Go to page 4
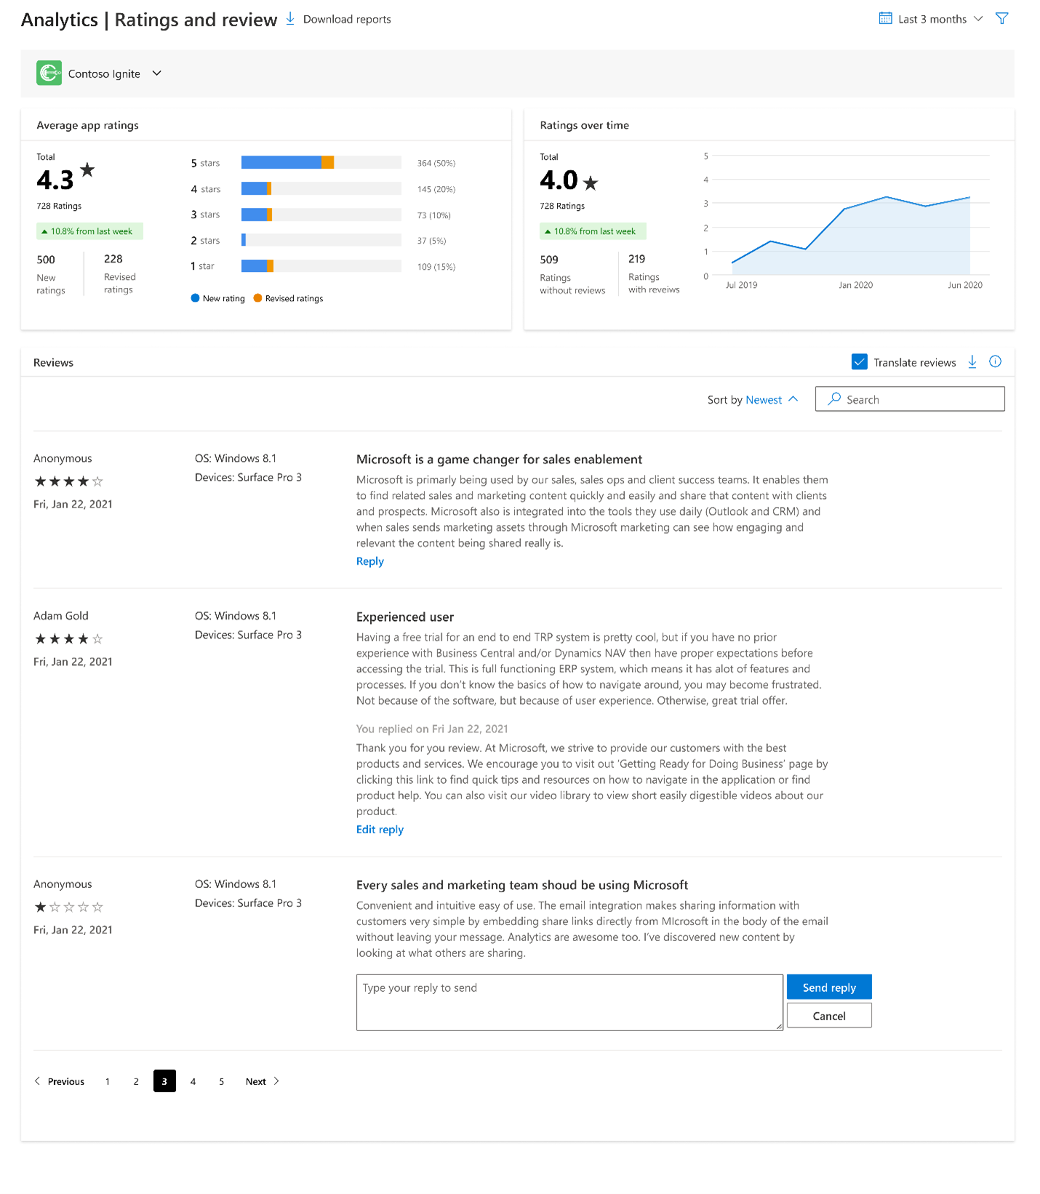The image size is (1040, 1194). (193, 1081)
